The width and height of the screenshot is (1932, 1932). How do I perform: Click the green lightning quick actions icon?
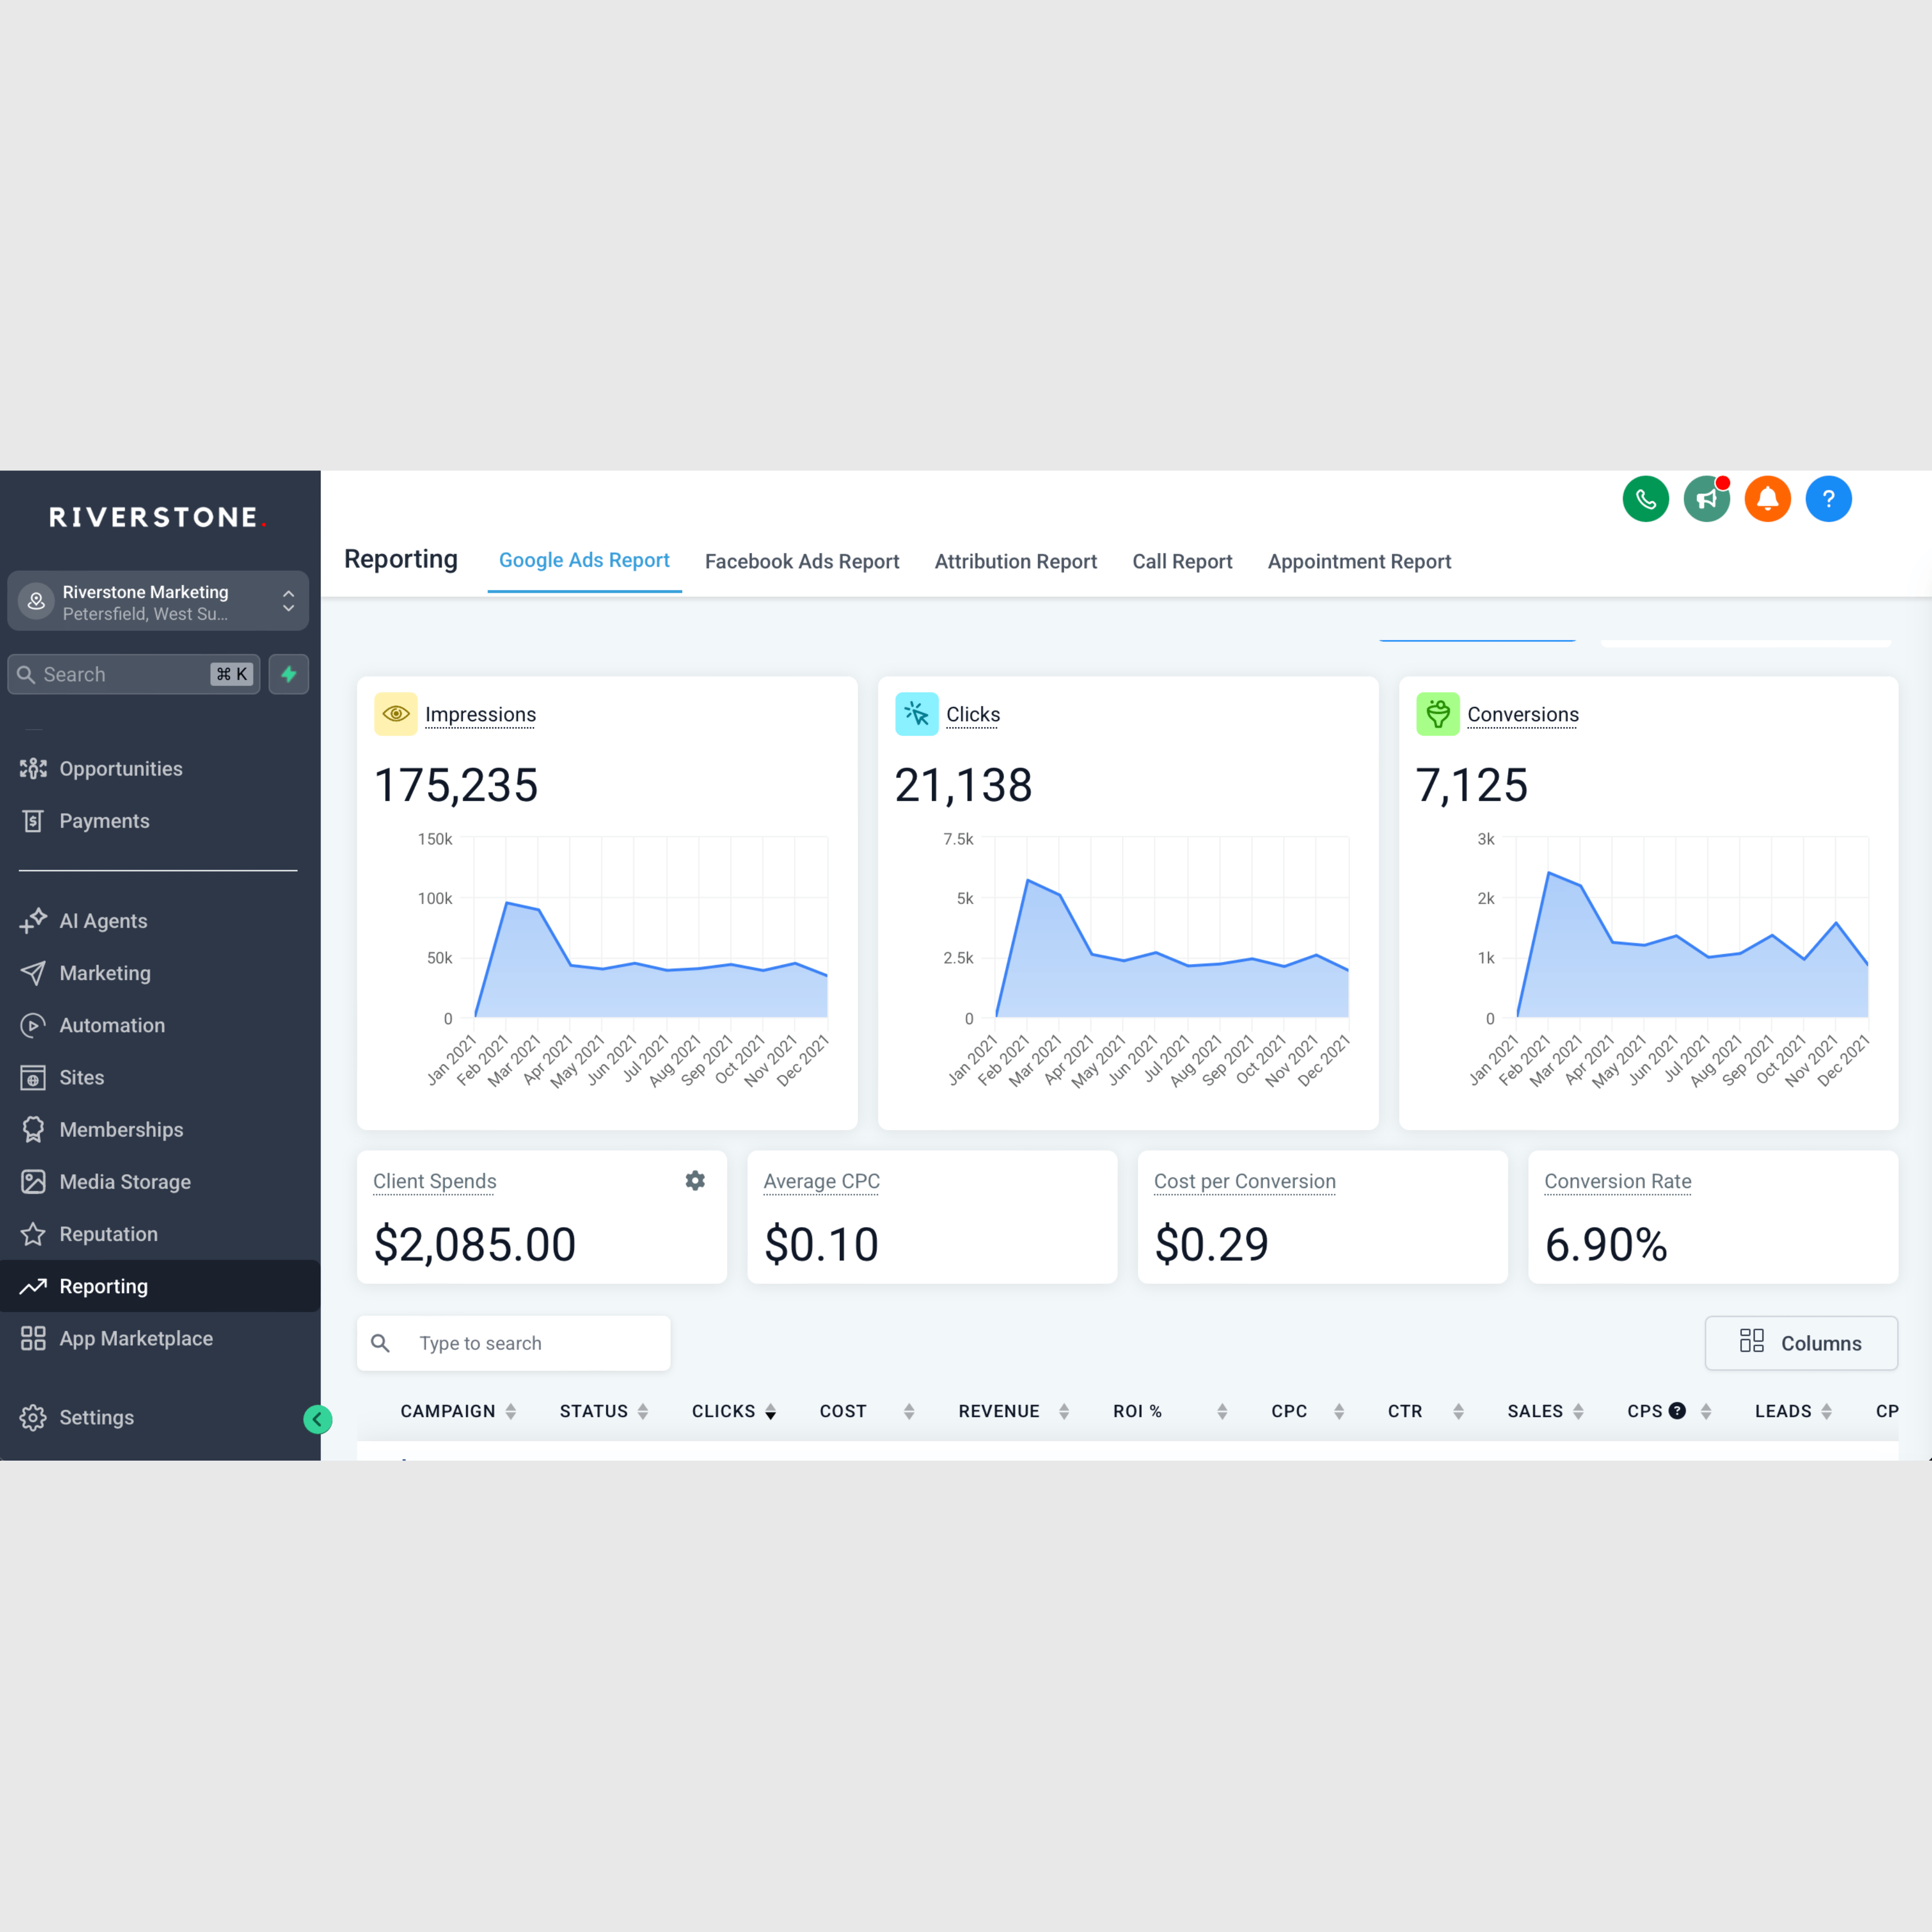point(289,674)
